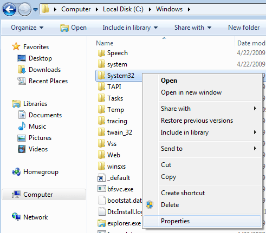
Task: Sort by the Name column header
Action: click(105, 43)
